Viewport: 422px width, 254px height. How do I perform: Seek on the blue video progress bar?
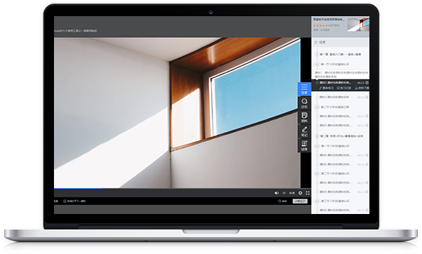[78, 188]
